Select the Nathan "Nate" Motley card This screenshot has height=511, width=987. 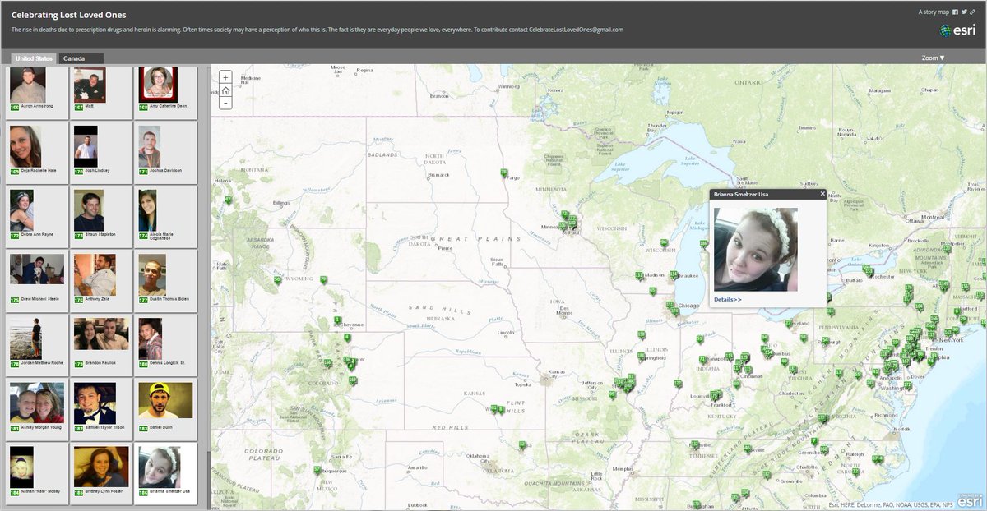tap(37, 472)
